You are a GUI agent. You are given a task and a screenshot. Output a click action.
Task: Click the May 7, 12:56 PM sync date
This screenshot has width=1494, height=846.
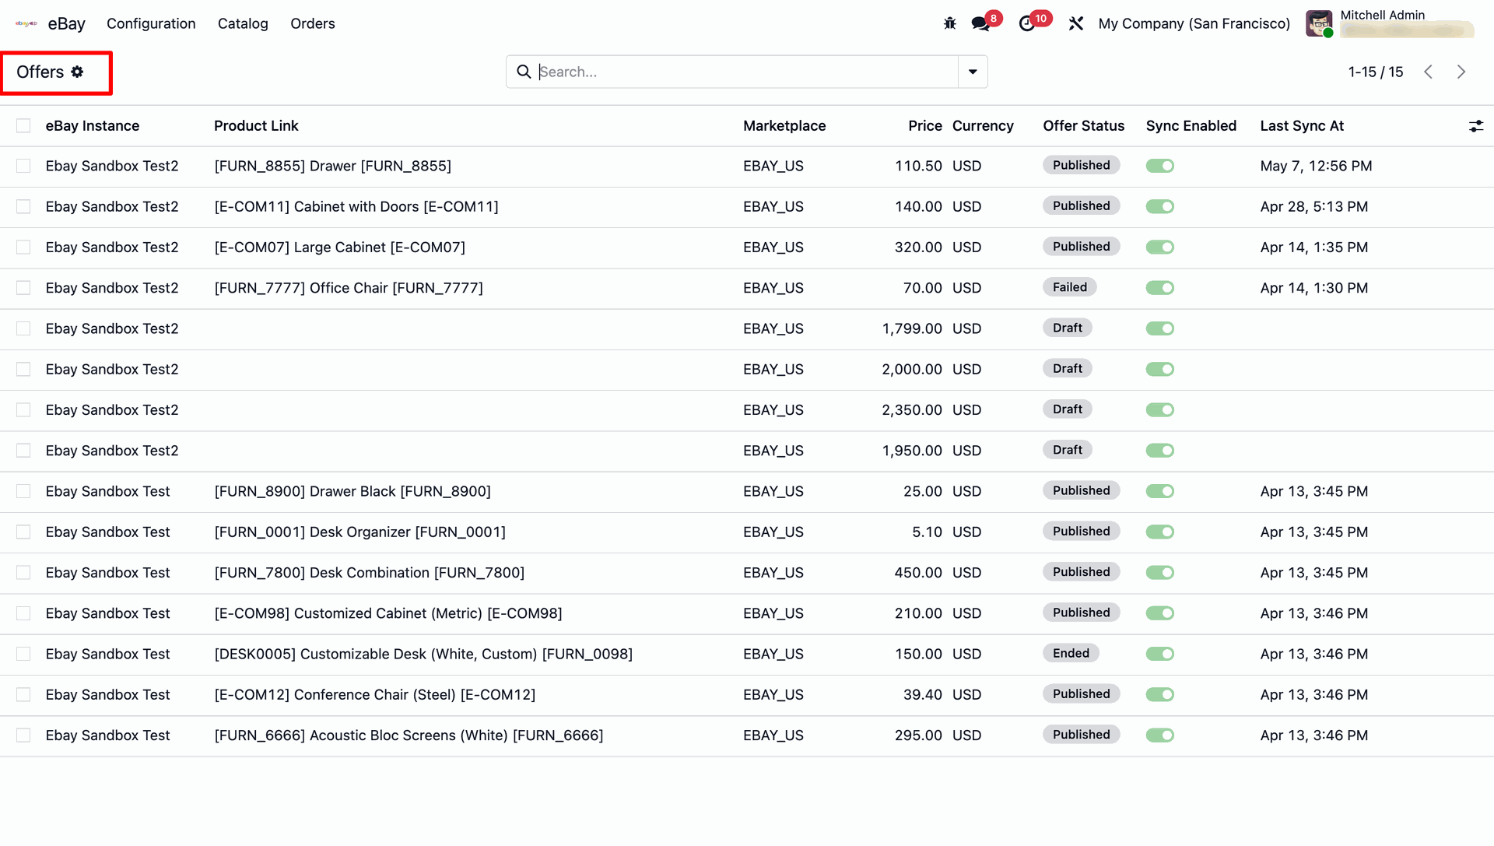(1316, 166)
